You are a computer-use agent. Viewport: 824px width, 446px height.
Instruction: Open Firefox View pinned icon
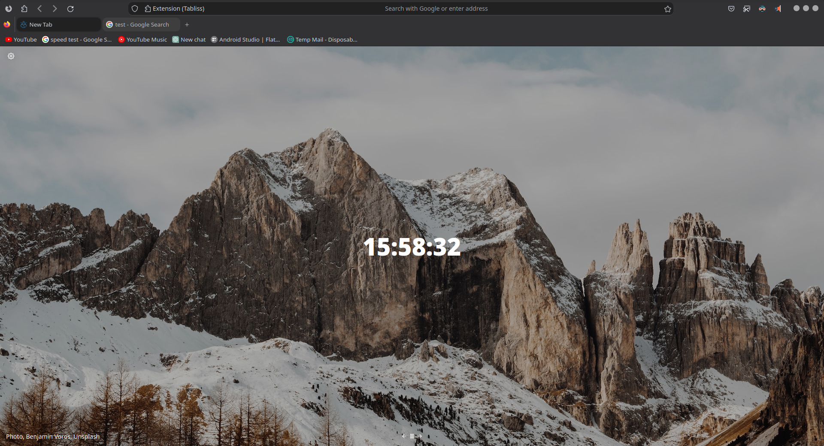(7, 24)
